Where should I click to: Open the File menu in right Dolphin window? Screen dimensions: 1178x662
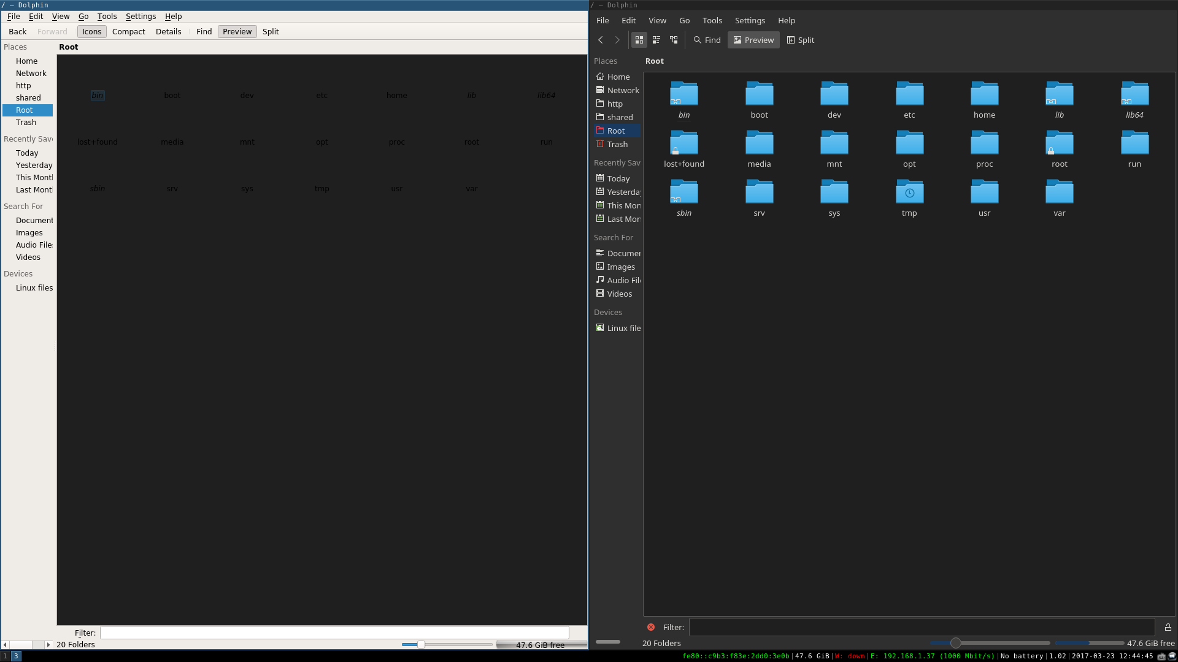[x=602, y=20]
